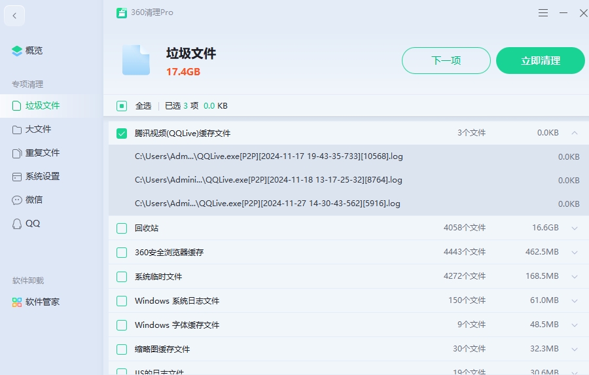Click the 17.4GB total size text
Image resolution: width=589 pixels, height=375 pixels.
[183, 72]
